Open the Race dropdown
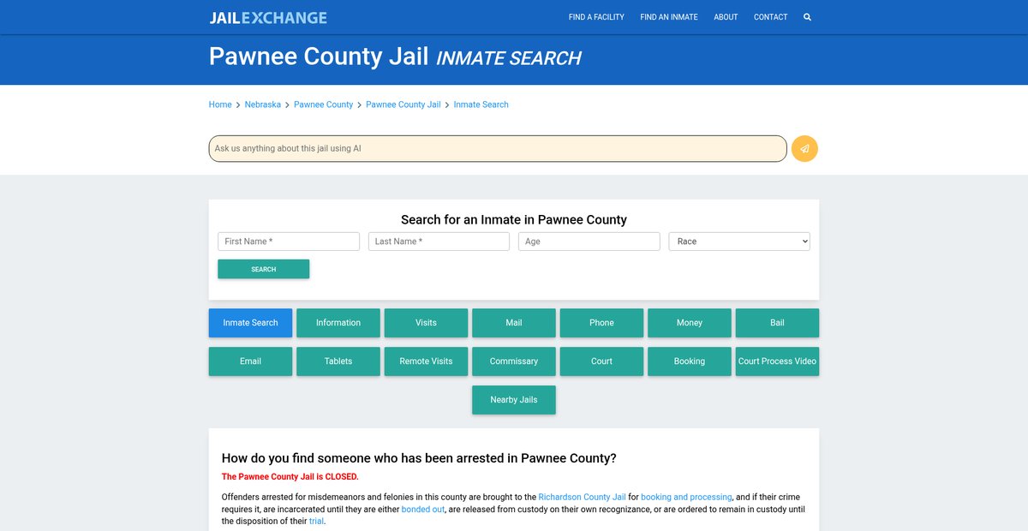This screenshot has width=1028, height=531. pyautogui.click(x=738, y=242)
